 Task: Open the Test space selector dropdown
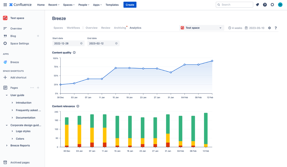tap(202, 28)
